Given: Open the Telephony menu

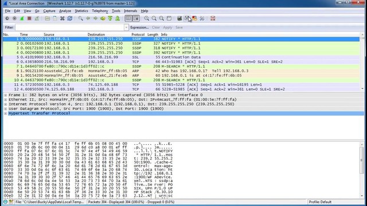Looking at the screenshot, I should click(x=100, y=11).
